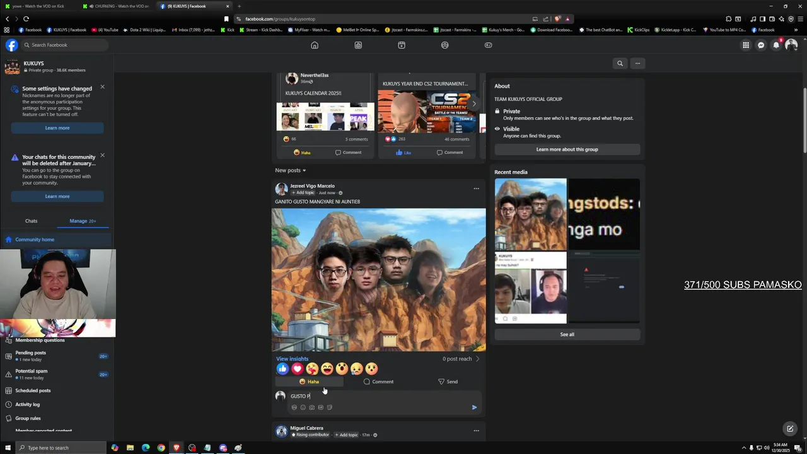Open Group rules in the sidebar
The image size is (807, 454).
(x=57, y=418)
